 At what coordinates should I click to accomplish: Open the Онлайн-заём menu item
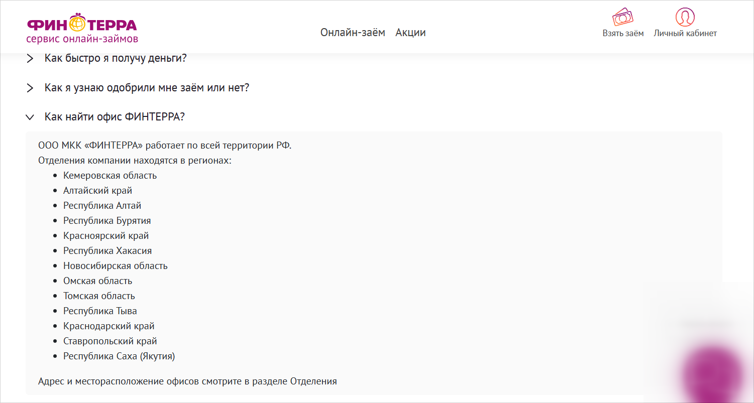(x=353, y=33)
